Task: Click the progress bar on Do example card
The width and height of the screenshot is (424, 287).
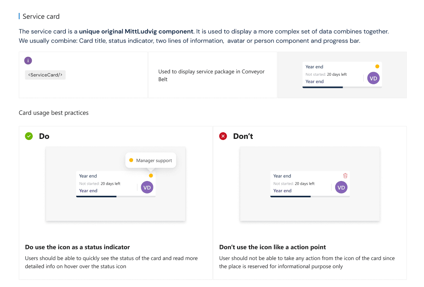Action: [116, 197]
